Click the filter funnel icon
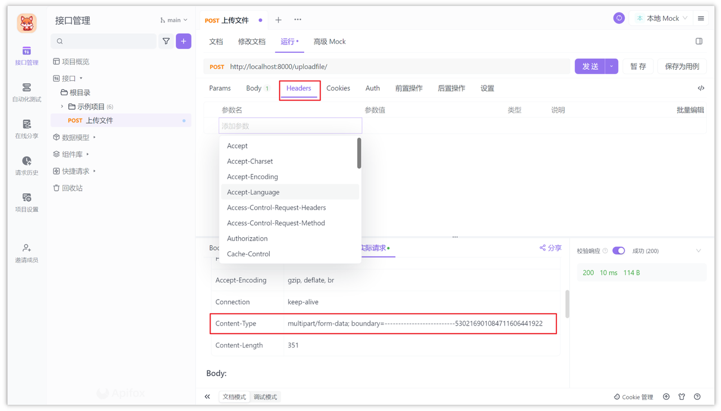Image resolution: width=721 pixels, height=411 pixels. tap(166, 41)
